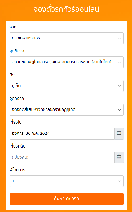132x212 pixels.
Task: Click the ค้นหาเที่ยวรถ search button
Action: click(67, 199)
